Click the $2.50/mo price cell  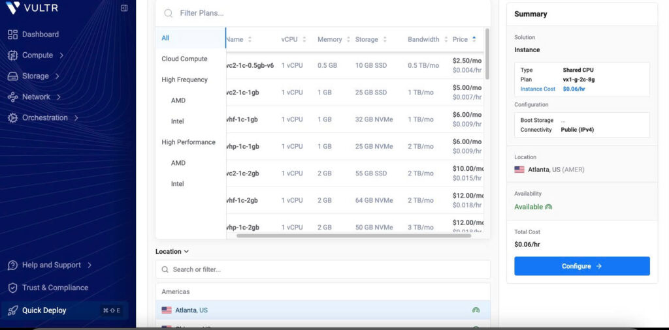tap(466, 61)
